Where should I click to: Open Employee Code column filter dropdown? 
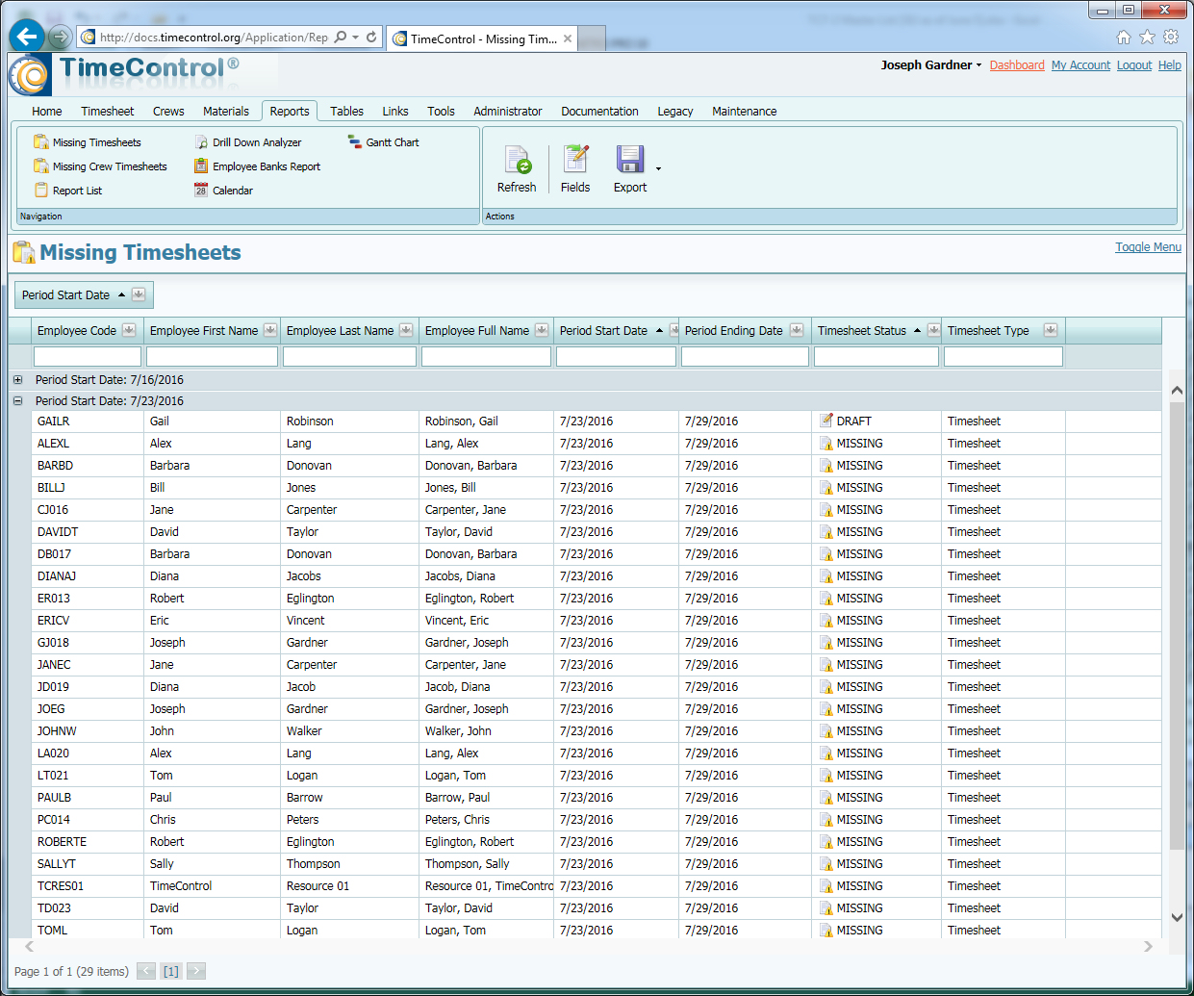point(129,330)
